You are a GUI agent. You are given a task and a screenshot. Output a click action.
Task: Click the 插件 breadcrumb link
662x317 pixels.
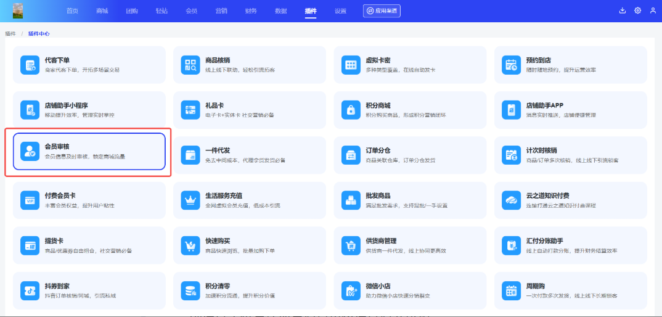(10, 33)
